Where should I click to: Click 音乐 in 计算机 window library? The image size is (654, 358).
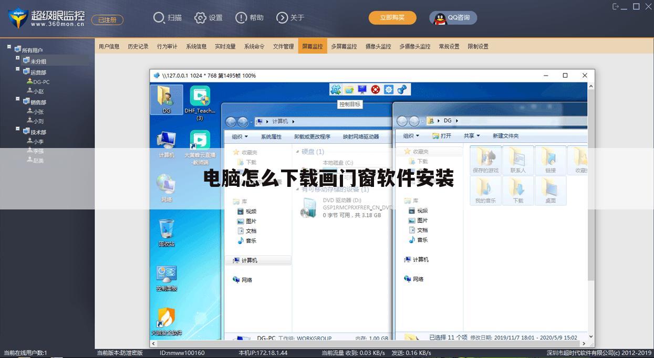[247, 241]
